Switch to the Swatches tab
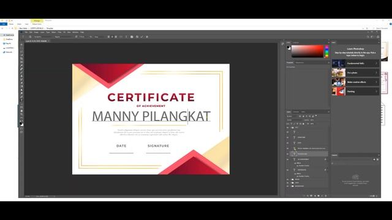 (296, 42)
